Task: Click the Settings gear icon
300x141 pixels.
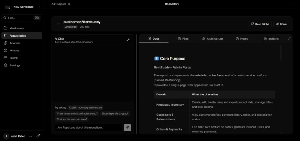Action: (6, 65)
